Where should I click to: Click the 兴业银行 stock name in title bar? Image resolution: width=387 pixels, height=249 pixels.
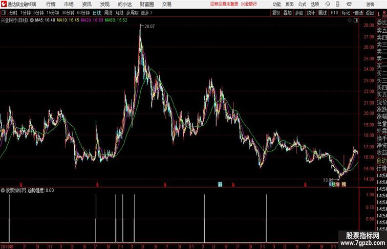coord(249,4)
